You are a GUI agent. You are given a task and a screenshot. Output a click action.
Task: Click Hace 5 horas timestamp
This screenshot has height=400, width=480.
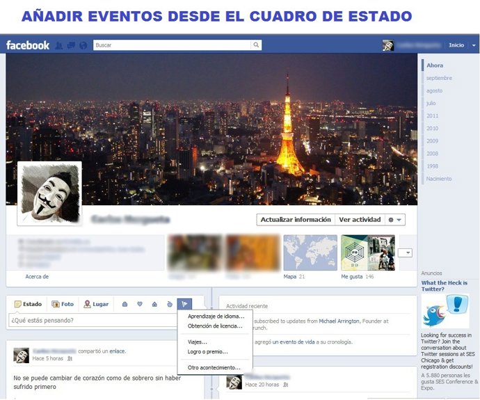pos(48,358)
